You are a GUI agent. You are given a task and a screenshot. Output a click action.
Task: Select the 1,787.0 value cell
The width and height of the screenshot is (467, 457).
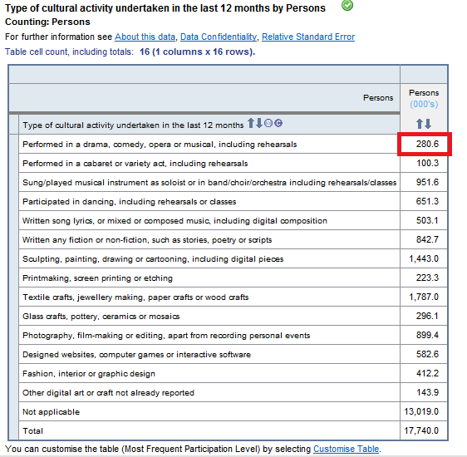pyautogui.click(x=424, y=297)
